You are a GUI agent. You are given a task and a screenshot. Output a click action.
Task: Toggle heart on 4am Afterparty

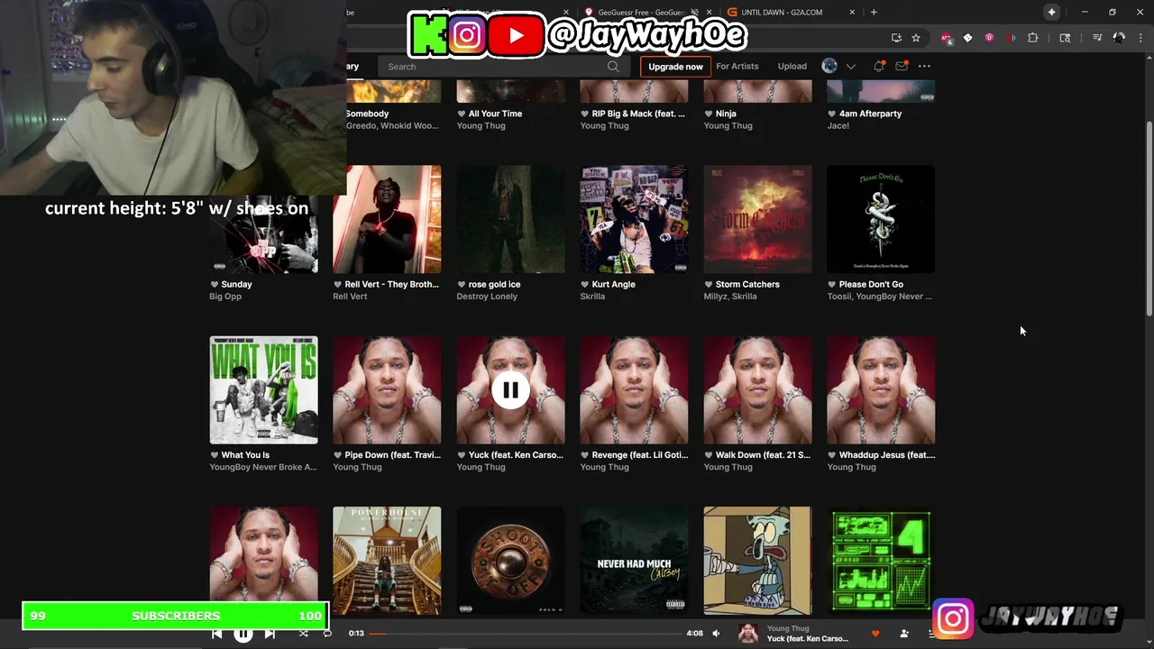(832, 114)
